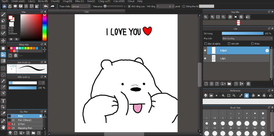Enable the Xén bớt checkbox
Image resolution: width=274 pixels, height=136 pixels.
[229, 44]
